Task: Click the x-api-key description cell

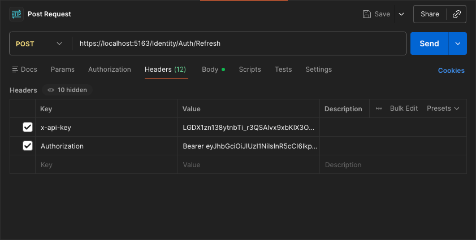Action: pyautogui.click(x=393, y=128)
